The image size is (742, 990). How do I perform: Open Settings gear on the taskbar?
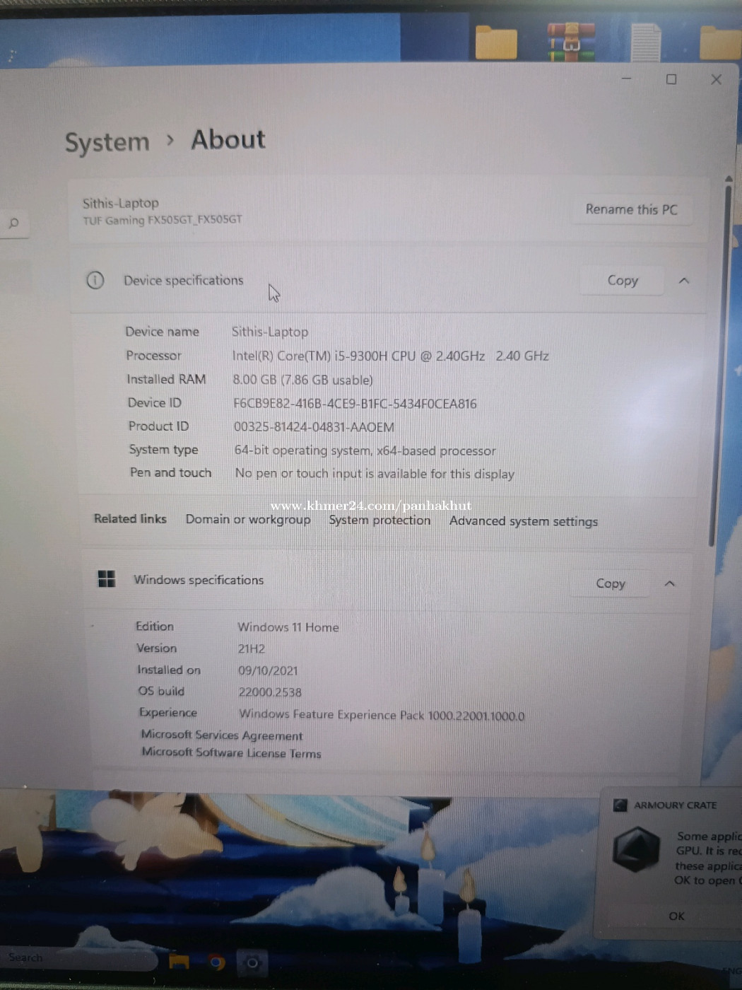pos(252,962)
